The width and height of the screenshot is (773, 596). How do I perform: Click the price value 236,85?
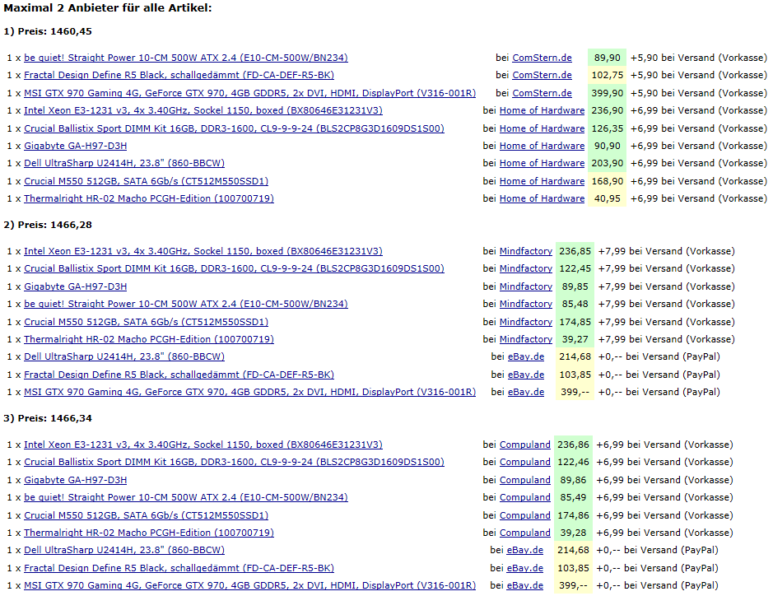pyautogui.click(x=575, y=251)
